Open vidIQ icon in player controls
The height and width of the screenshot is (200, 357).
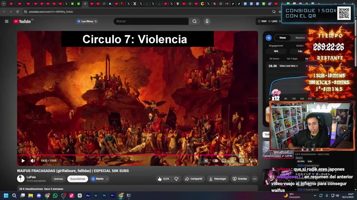tap(206, 161)
